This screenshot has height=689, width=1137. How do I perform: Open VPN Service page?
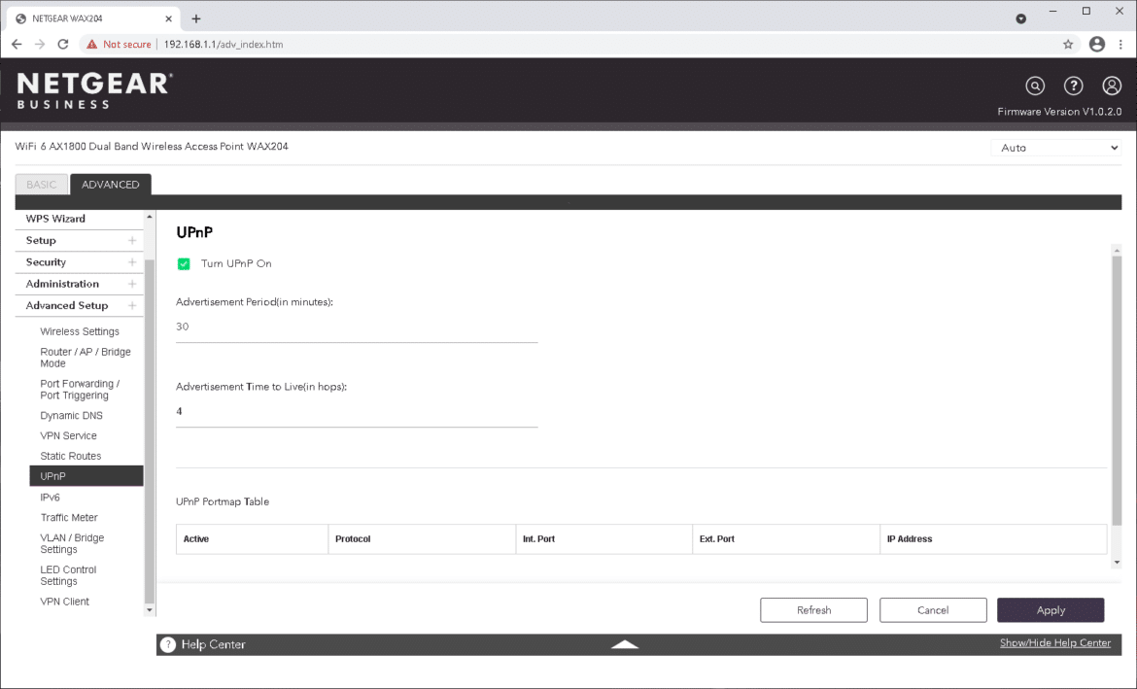point(68,436)
